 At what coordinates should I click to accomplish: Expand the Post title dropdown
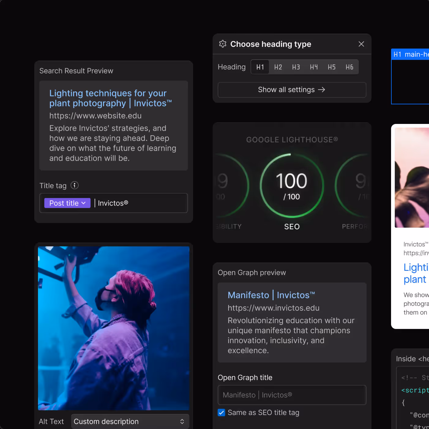[x=67, y=203]
